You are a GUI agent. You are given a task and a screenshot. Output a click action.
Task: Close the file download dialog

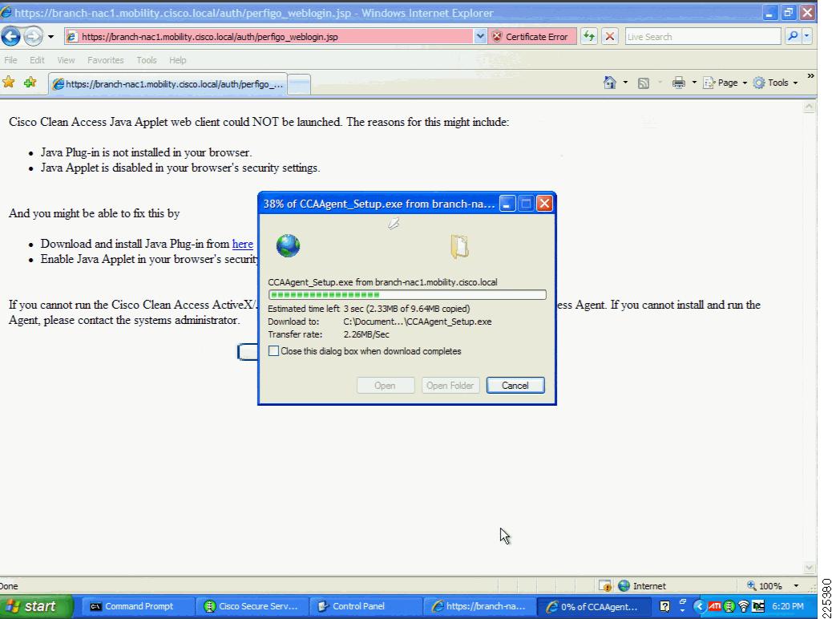click(x=544, y=204)
